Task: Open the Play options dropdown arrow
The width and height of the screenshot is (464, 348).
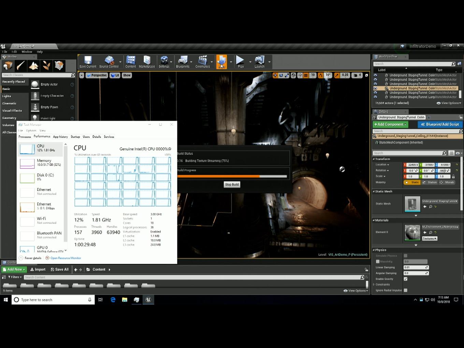Action: click(x=250, y=62)
